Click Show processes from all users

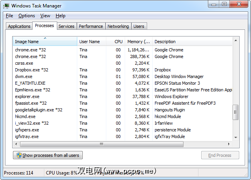pyautogui.click(x=48, y=155)
